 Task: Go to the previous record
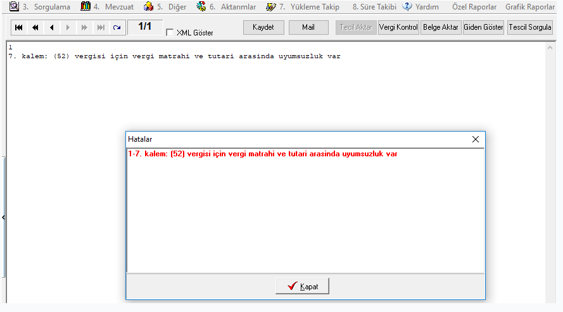tap(52, 28)
